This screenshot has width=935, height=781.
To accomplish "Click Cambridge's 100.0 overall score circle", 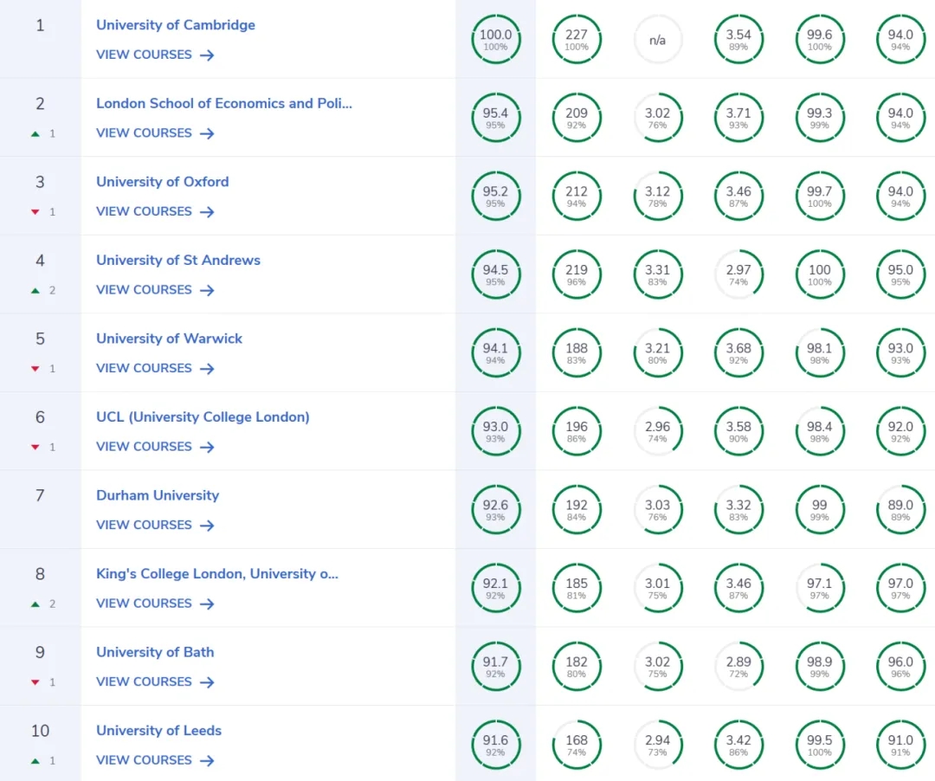I will pos(496,40).
